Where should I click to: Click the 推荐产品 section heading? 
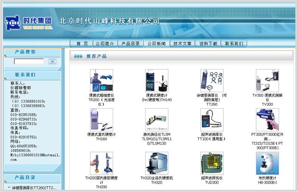pos(96,56)
